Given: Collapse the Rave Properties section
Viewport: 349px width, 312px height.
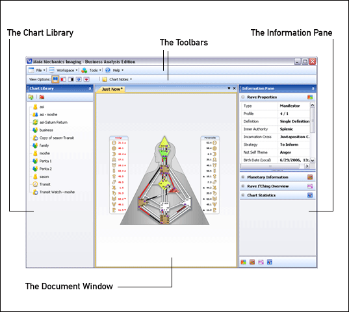Looking at the screenshot, I should 243,97.
